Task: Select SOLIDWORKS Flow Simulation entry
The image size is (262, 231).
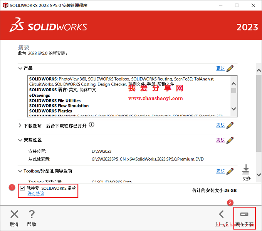Action: pyautogui.click(x=59, y=106)
